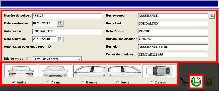
Task: Select the Droite radio button
Action: pyautogui.click(x=118, y=82)
